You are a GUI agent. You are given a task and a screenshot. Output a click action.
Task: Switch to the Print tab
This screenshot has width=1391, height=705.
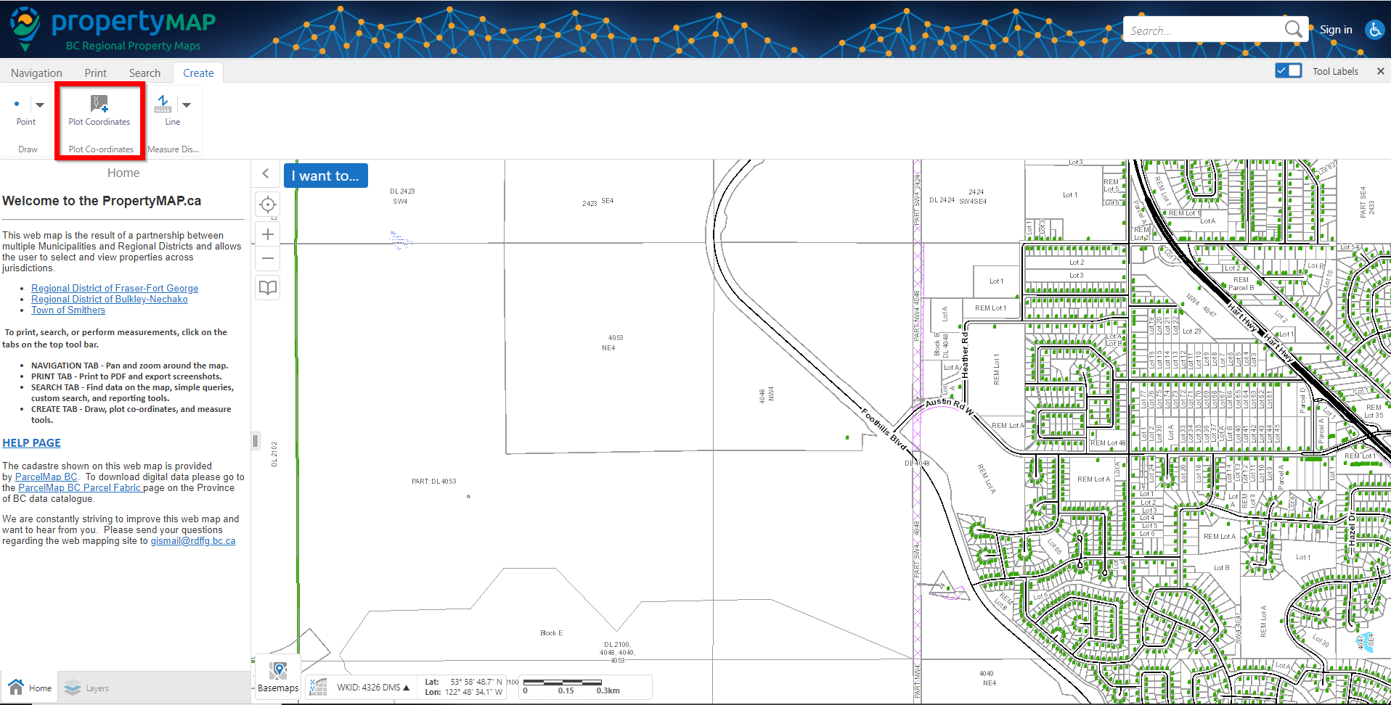[x=95, y=73]
